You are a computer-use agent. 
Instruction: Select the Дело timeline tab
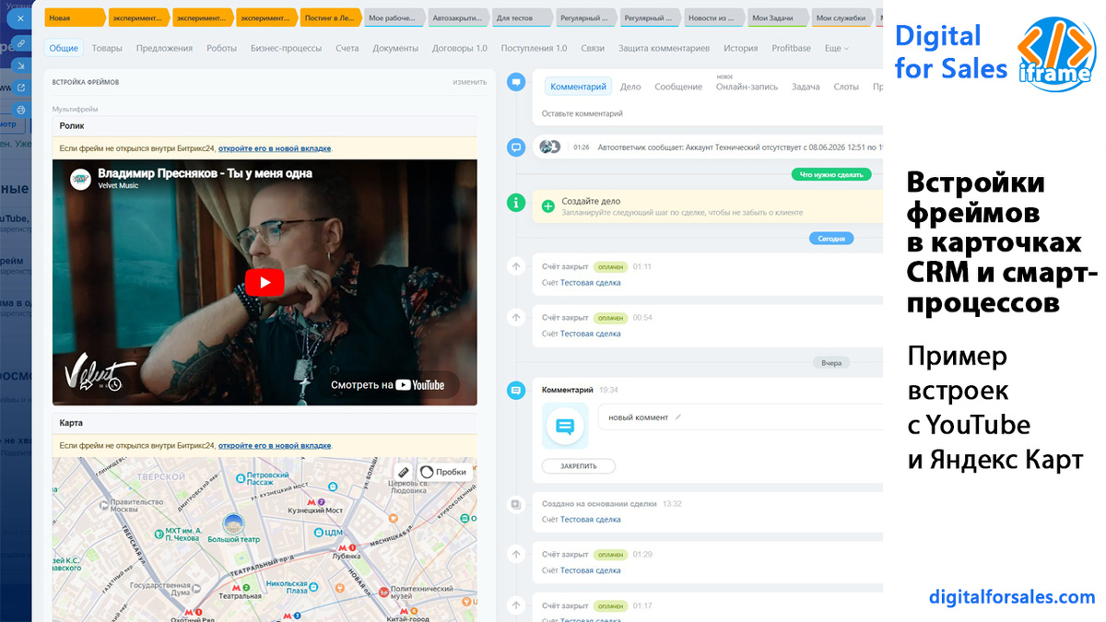pyautogui.click(x=630, y=87)
